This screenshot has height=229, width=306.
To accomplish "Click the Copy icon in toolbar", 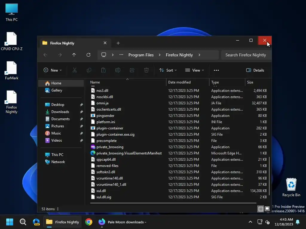I will (89, 70).
